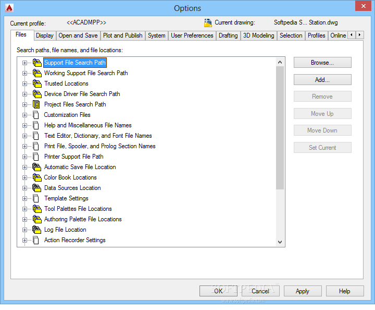The width and height of the screenshot is (375, 310).
Task: Expand Automatic Save File Location node
Action: coord(24,167)
